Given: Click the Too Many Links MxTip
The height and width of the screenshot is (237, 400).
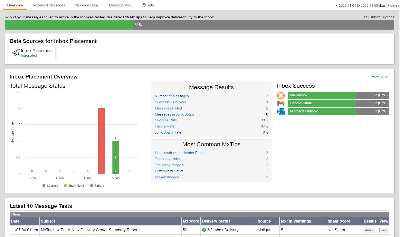Looking at the screenshot, I should (x=167, y=159).
